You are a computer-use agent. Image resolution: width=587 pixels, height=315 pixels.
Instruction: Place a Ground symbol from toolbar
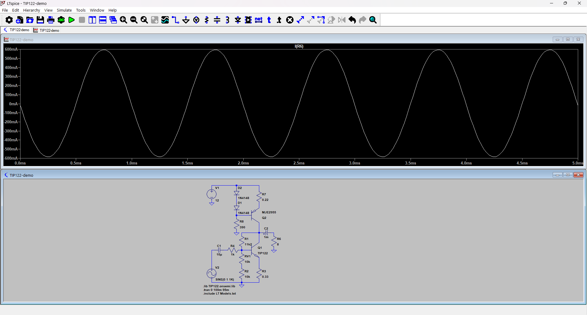186,20
